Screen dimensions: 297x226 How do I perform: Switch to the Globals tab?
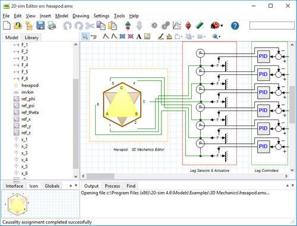52,186
